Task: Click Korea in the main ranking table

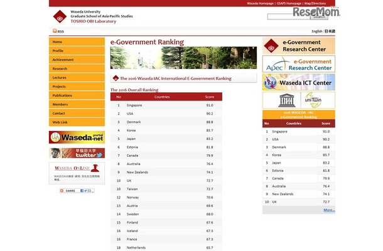Action: 131,131
